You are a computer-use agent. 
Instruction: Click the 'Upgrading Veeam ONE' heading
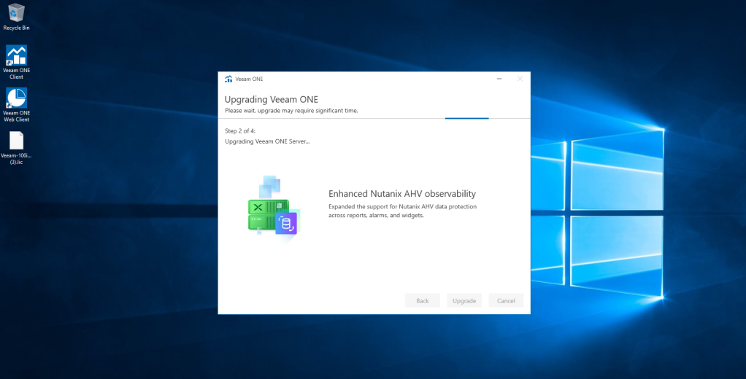click(272, 99)
